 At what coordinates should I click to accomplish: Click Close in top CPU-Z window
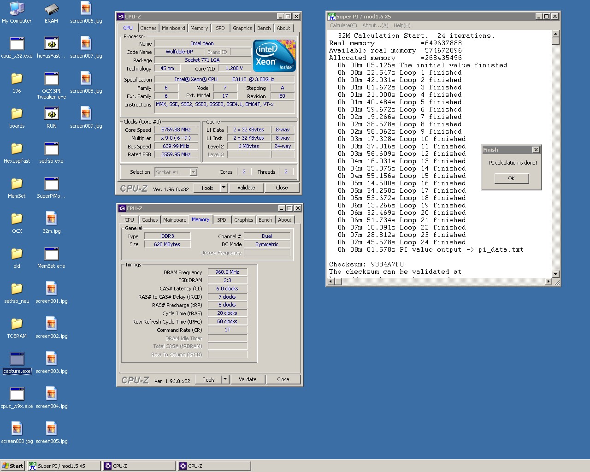[282, 188]
